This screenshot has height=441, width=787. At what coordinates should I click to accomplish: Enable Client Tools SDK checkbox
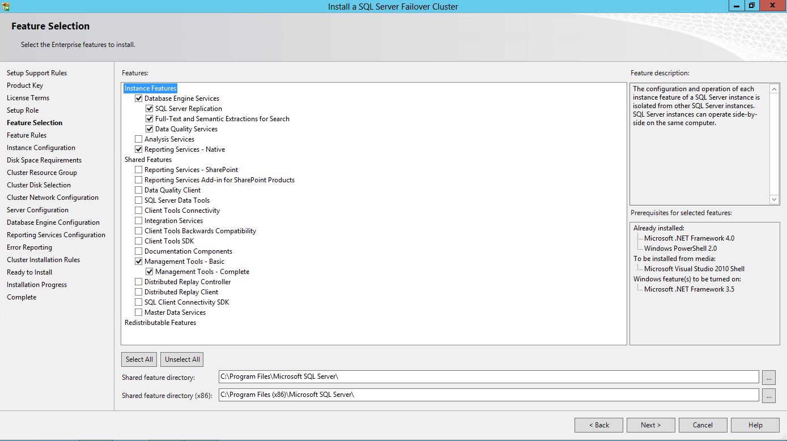(139, 241)
